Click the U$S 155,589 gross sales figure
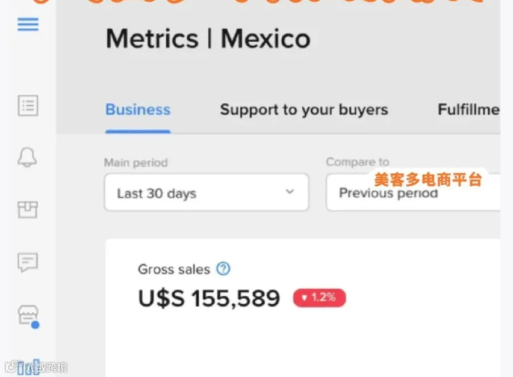Screen dimensions: 513x377 pyautogui.click(x=209, y=298)
